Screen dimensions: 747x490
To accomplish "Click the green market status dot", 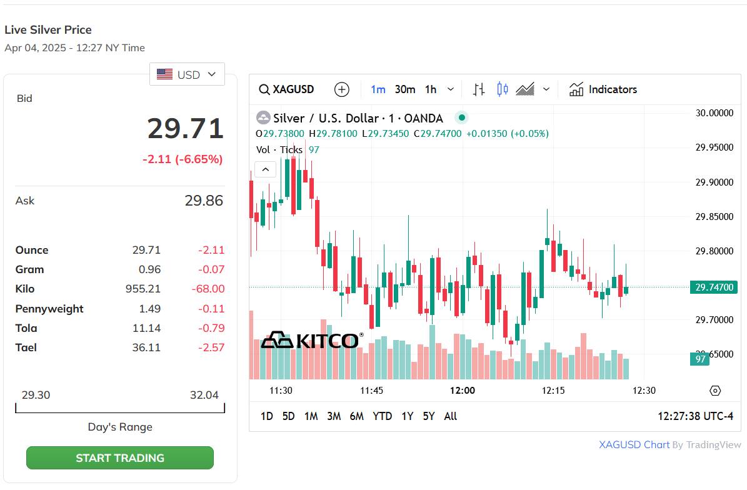I will 461,117.
